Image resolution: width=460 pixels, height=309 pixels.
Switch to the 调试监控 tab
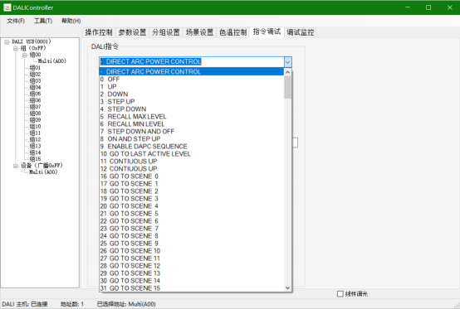(300, 32)
